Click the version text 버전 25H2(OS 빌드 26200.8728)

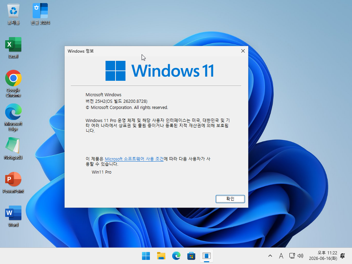pos(117,101)
